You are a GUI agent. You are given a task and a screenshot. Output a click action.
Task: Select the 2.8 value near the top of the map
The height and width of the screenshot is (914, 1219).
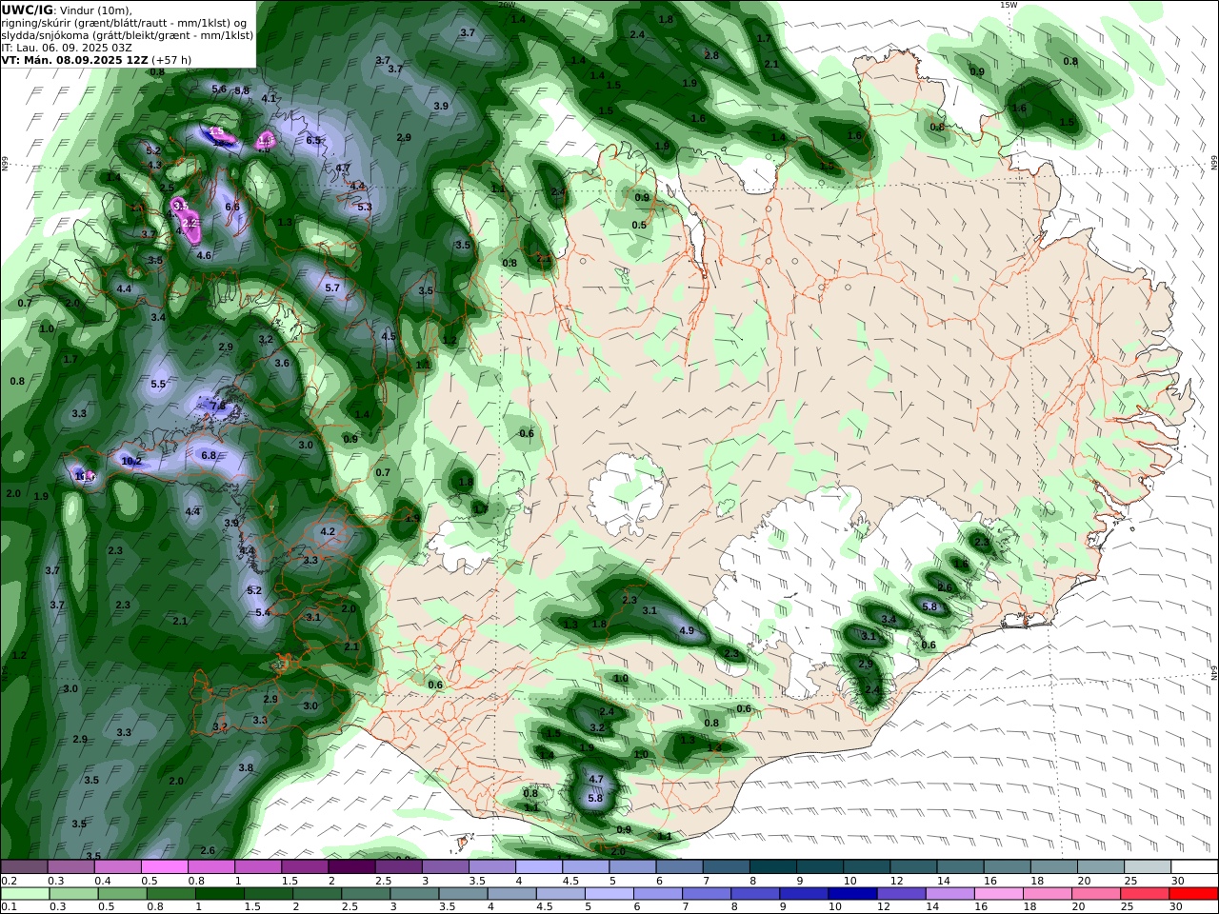(x=711, y=55)
